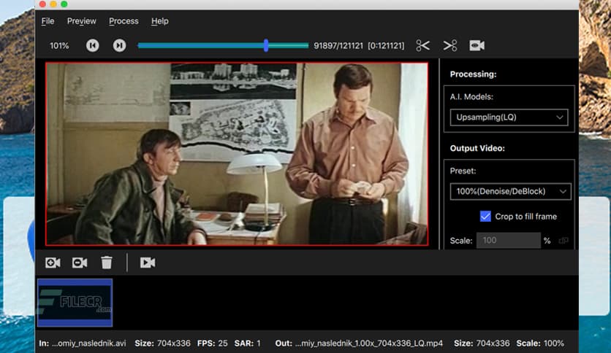Image resolution: width=611 pixels, height=353 pixels.
Task: Uncheck Crop to fill frame
Action: pyautogui.click(x=485, y=216)
